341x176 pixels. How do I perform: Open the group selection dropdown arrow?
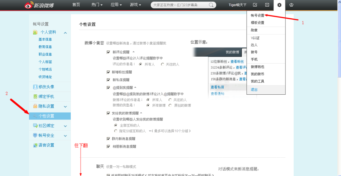(x=150, y=131)
